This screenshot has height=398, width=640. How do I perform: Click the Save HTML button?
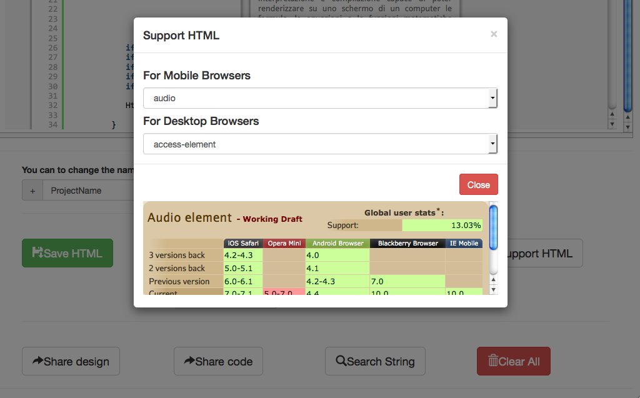pos(67,253)
